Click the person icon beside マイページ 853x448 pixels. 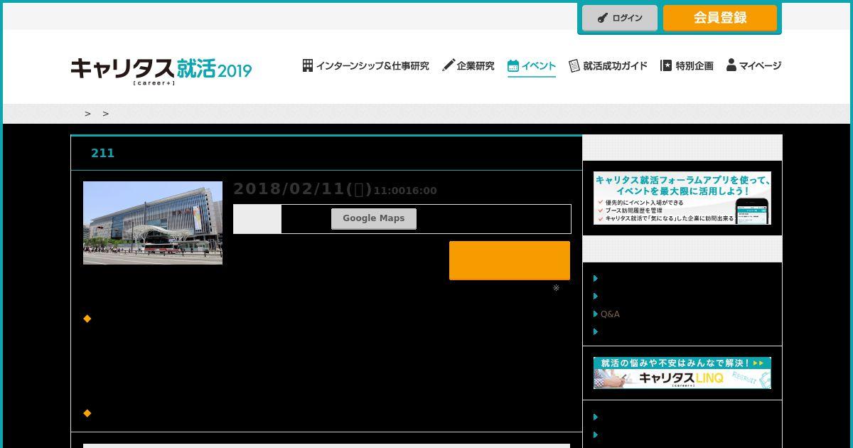pyautogui.click(x=731, y=65)
